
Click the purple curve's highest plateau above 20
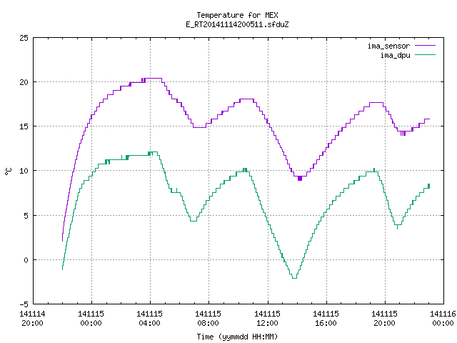click(154, 78)
